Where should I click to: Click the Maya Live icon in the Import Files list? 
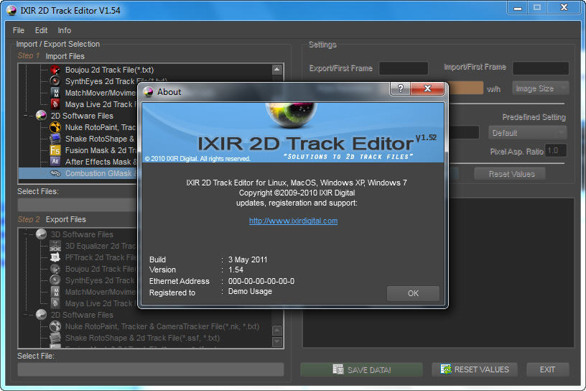[x=55, y=104]
